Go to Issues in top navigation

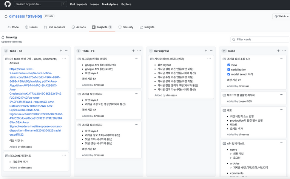[x=94, y=4]
